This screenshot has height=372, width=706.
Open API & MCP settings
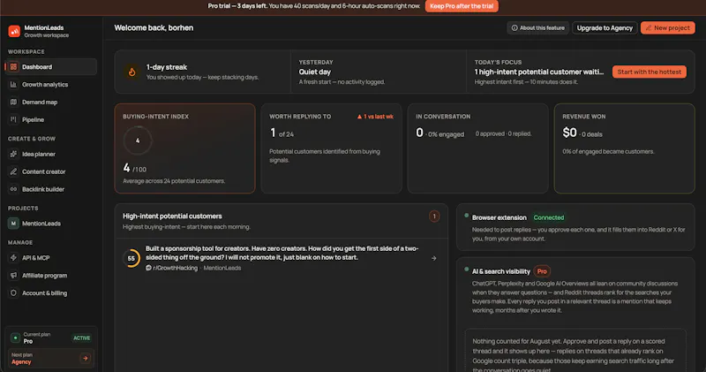[51, 257]
